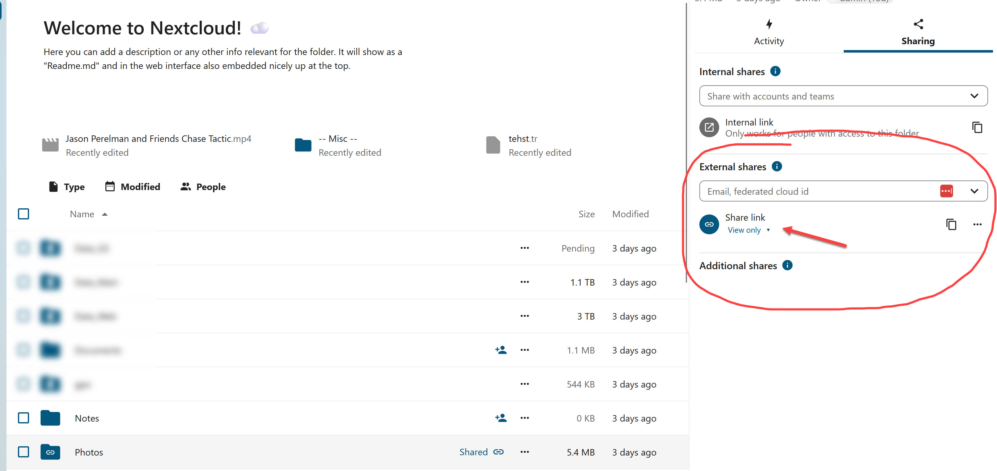This screenshot has height=471, width=997.
Task: Click the Internal link icon
Action: coord(709,127)
